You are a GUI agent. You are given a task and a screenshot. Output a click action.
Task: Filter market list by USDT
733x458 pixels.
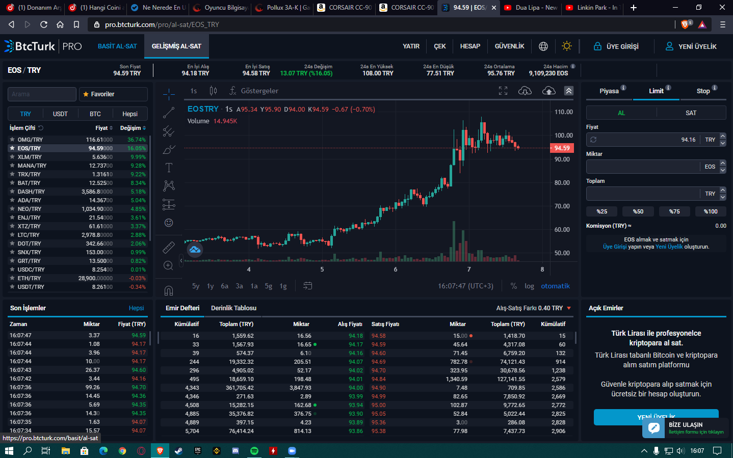click(60, 114)
